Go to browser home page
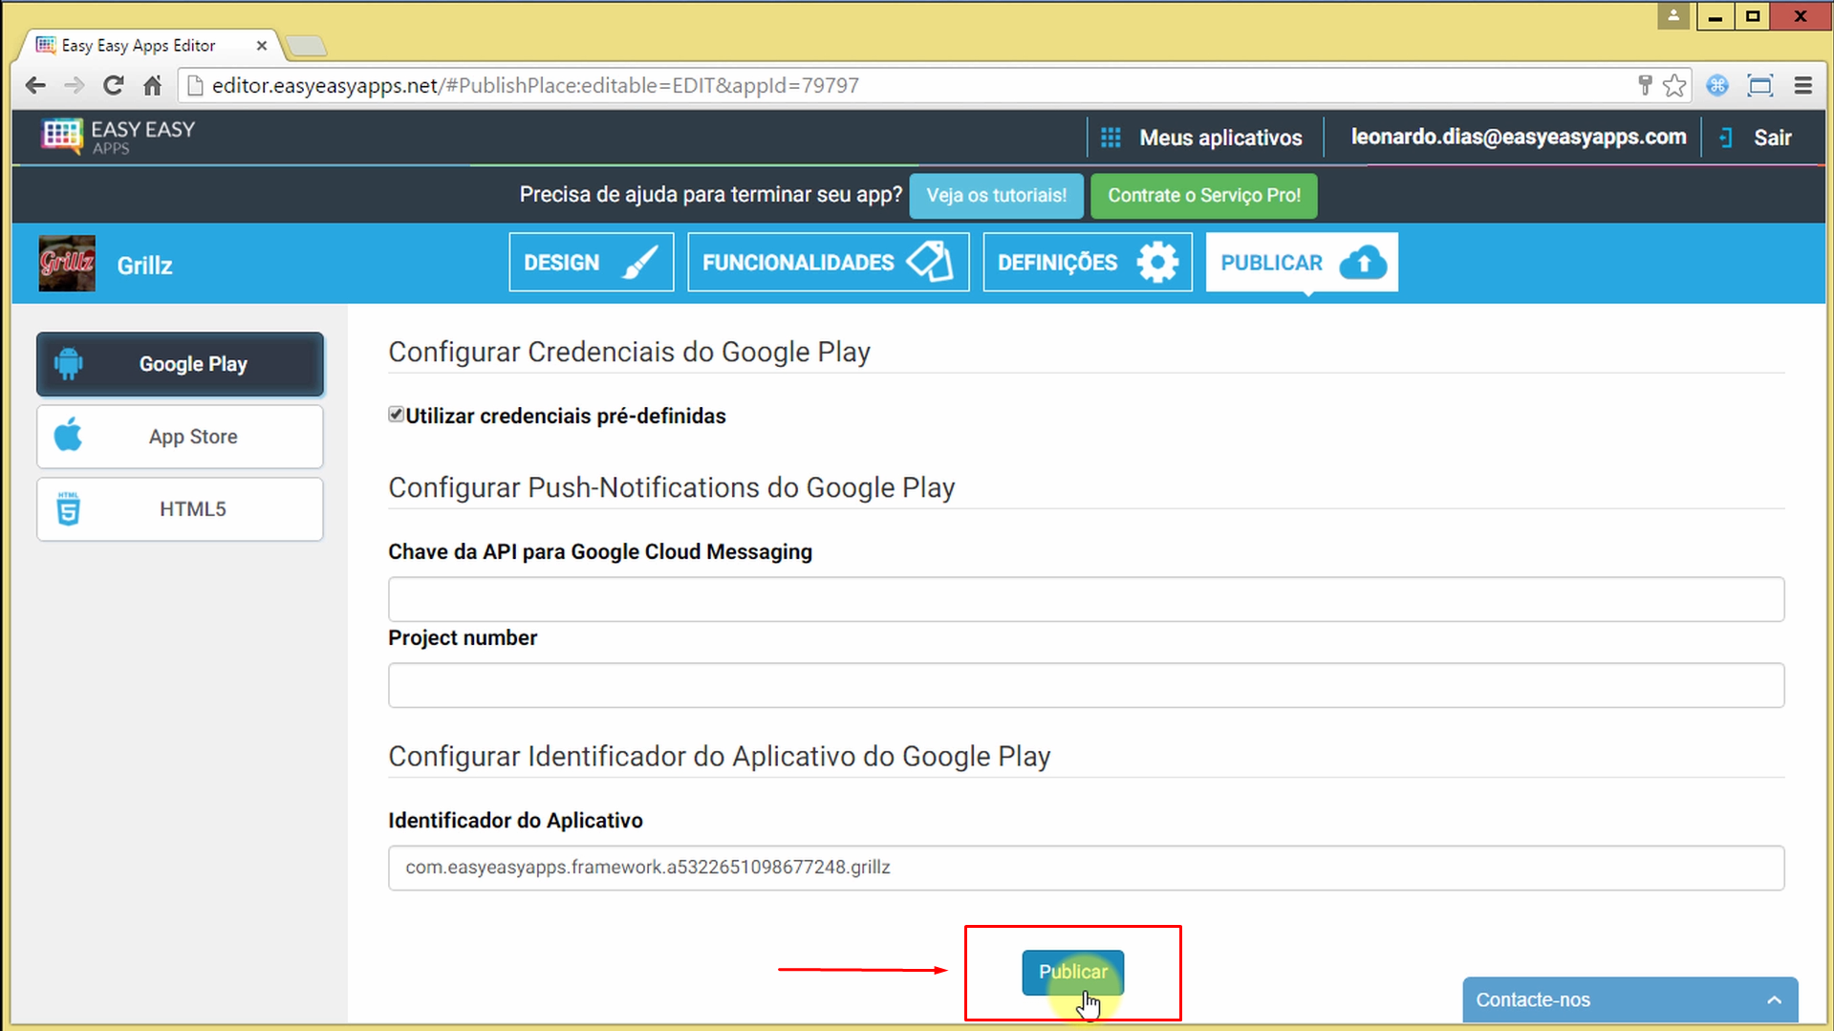The image size is (1834, 1031). coord(152,85)
